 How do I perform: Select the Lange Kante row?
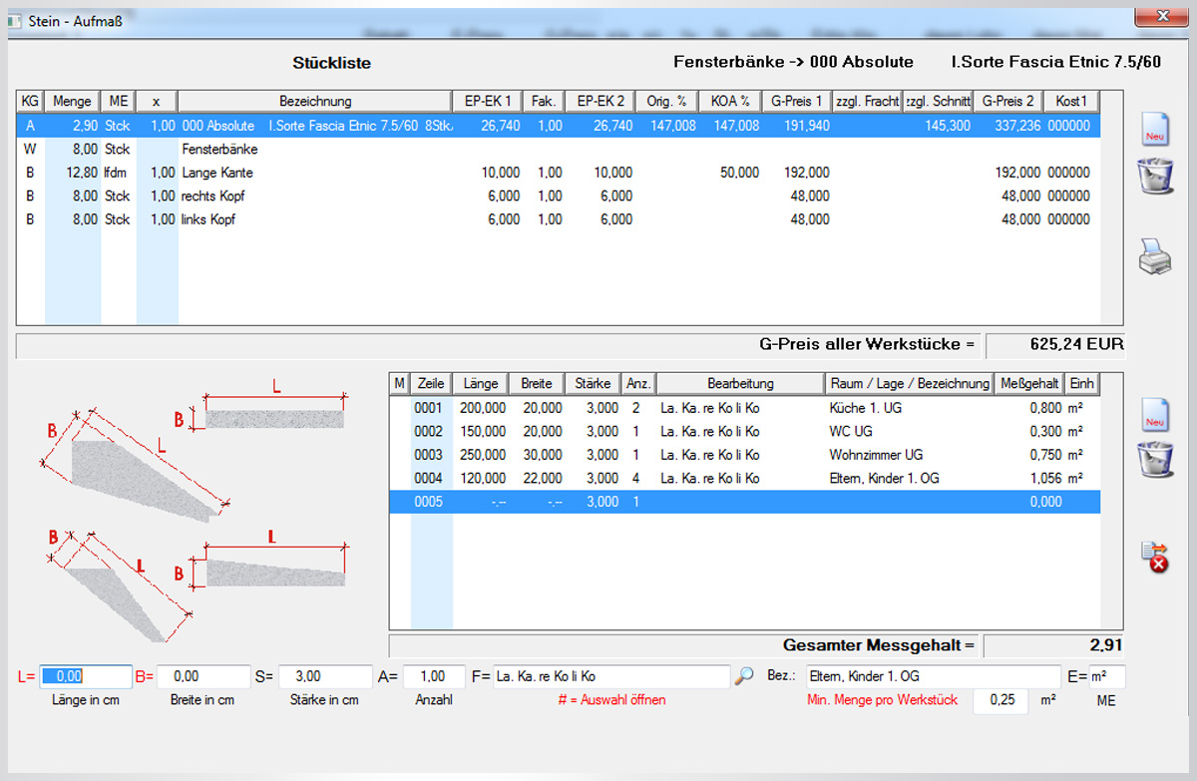[x=559, y=173]
